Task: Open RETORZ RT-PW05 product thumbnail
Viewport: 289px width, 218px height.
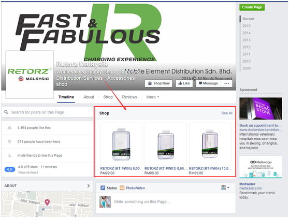Action: click(x=121, y=144)
